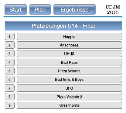Click the UFO team row

(x=69, y=88)
